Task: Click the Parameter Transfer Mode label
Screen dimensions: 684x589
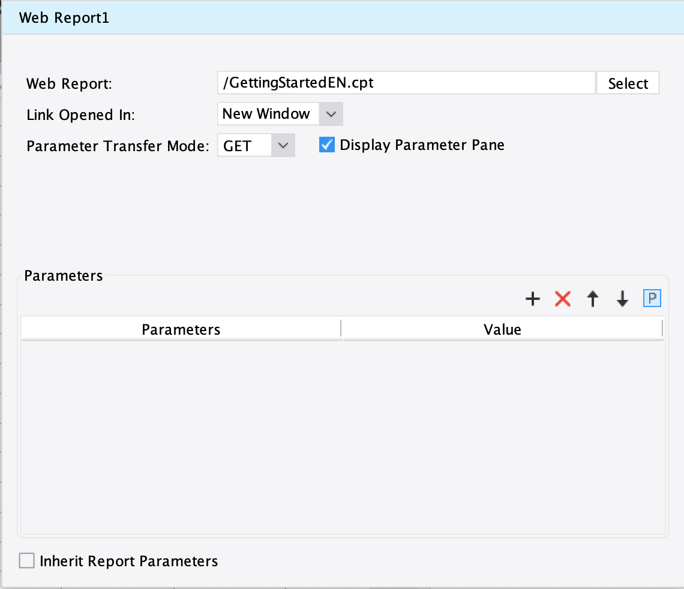Action: [x=118, y=146]
